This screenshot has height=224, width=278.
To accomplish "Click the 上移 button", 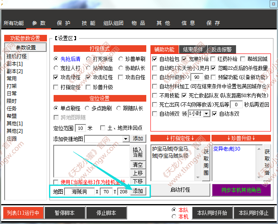I will tap(138, 173).
